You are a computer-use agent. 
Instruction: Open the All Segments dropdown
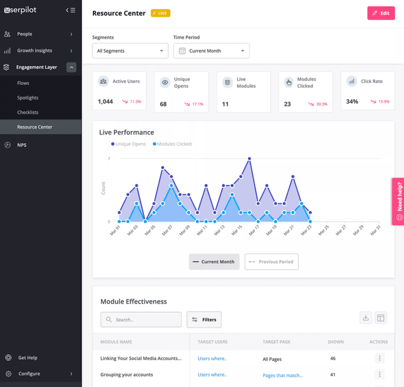130,51
